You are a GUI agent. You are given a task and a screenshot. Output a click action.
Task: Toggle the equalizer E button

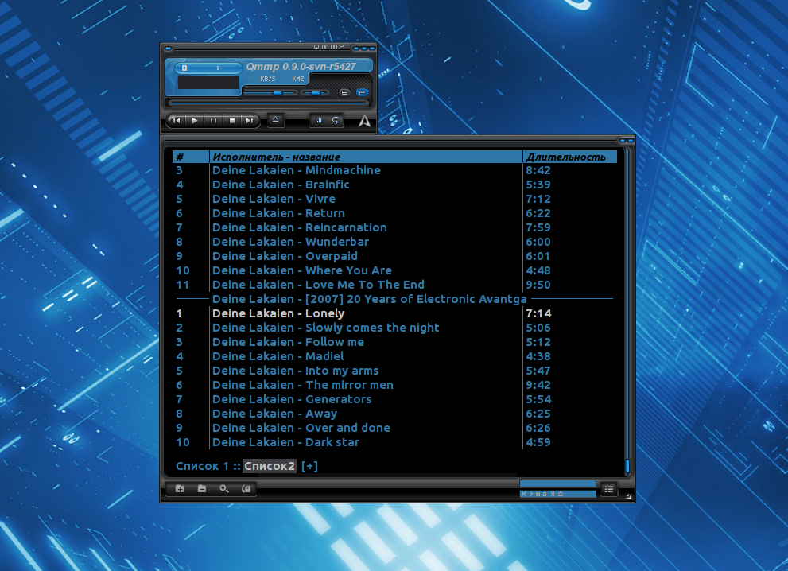click(x=344, y=93)
